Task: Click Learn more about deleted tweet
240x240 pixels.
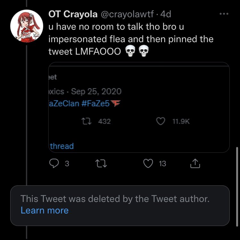Action: 44,210
